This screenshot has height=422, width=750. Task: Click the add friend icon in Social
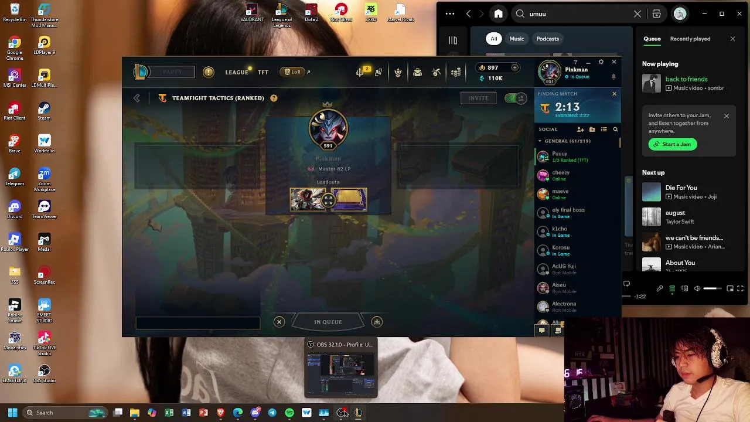(x=580, y=130)
